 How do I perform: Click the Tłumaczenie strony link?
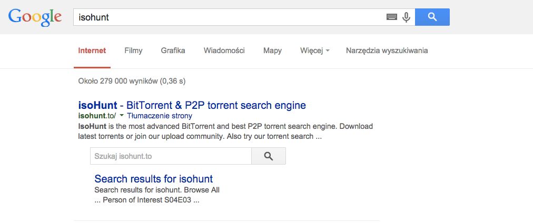160,116
